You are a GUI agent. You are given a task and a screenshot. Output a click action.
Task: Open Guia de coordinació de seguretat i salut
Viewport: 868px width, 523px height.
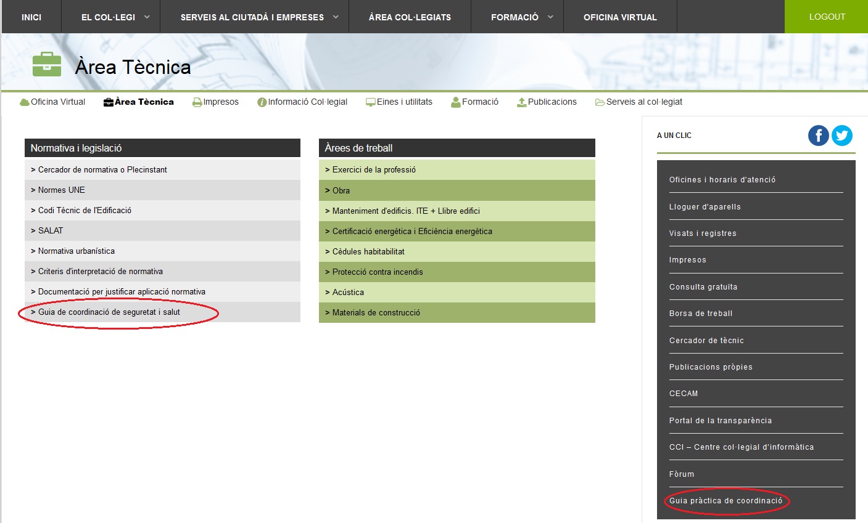[162, 312]
